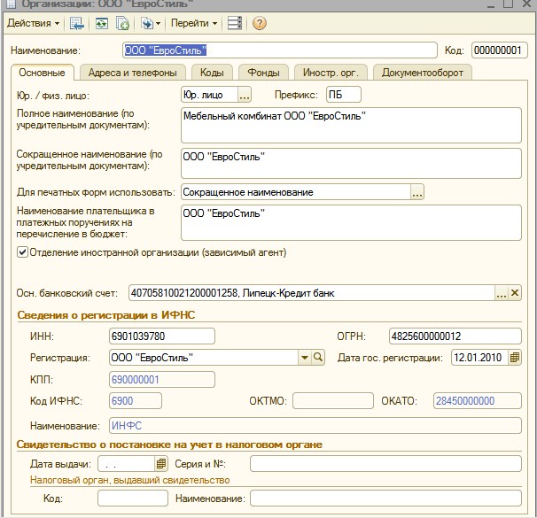This screenshot has width=537, height=518.
Task: Open the Действия menu
Action: pos(33,23)
